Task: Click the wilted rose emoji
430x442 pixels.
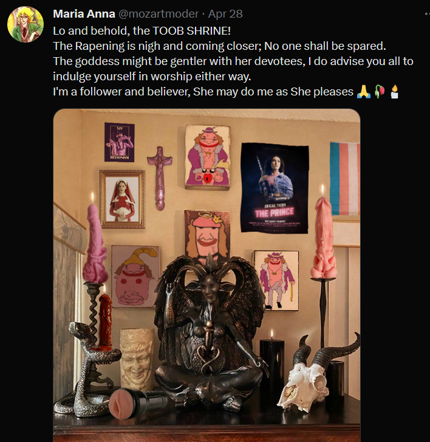Action: click(x=380, y=92)
